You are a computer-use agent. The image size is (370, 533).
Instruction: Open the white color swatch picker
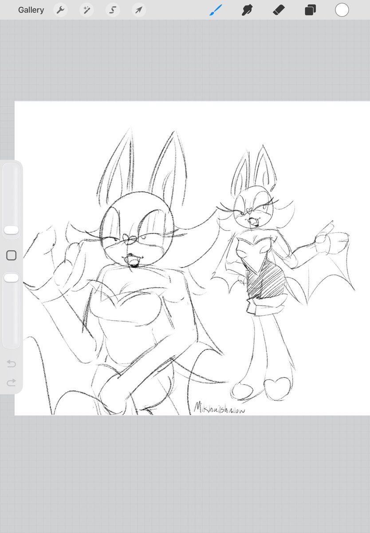coord(342,10)
